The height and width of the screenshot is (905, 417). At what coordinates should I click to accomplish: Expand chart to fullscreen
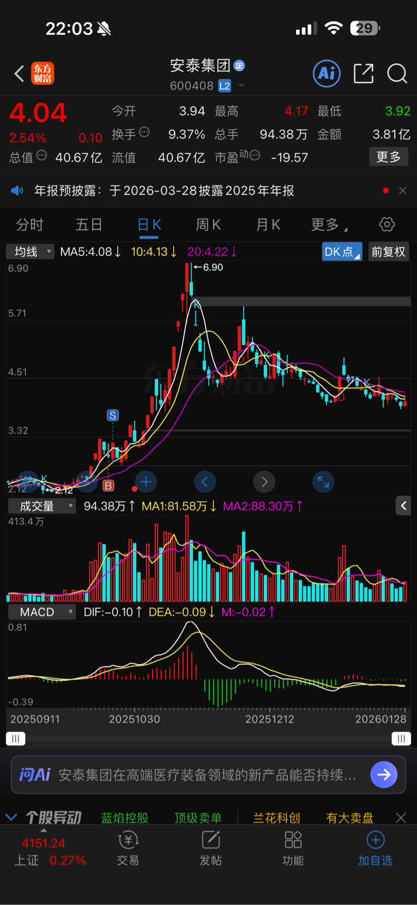(x=323, y=482)
